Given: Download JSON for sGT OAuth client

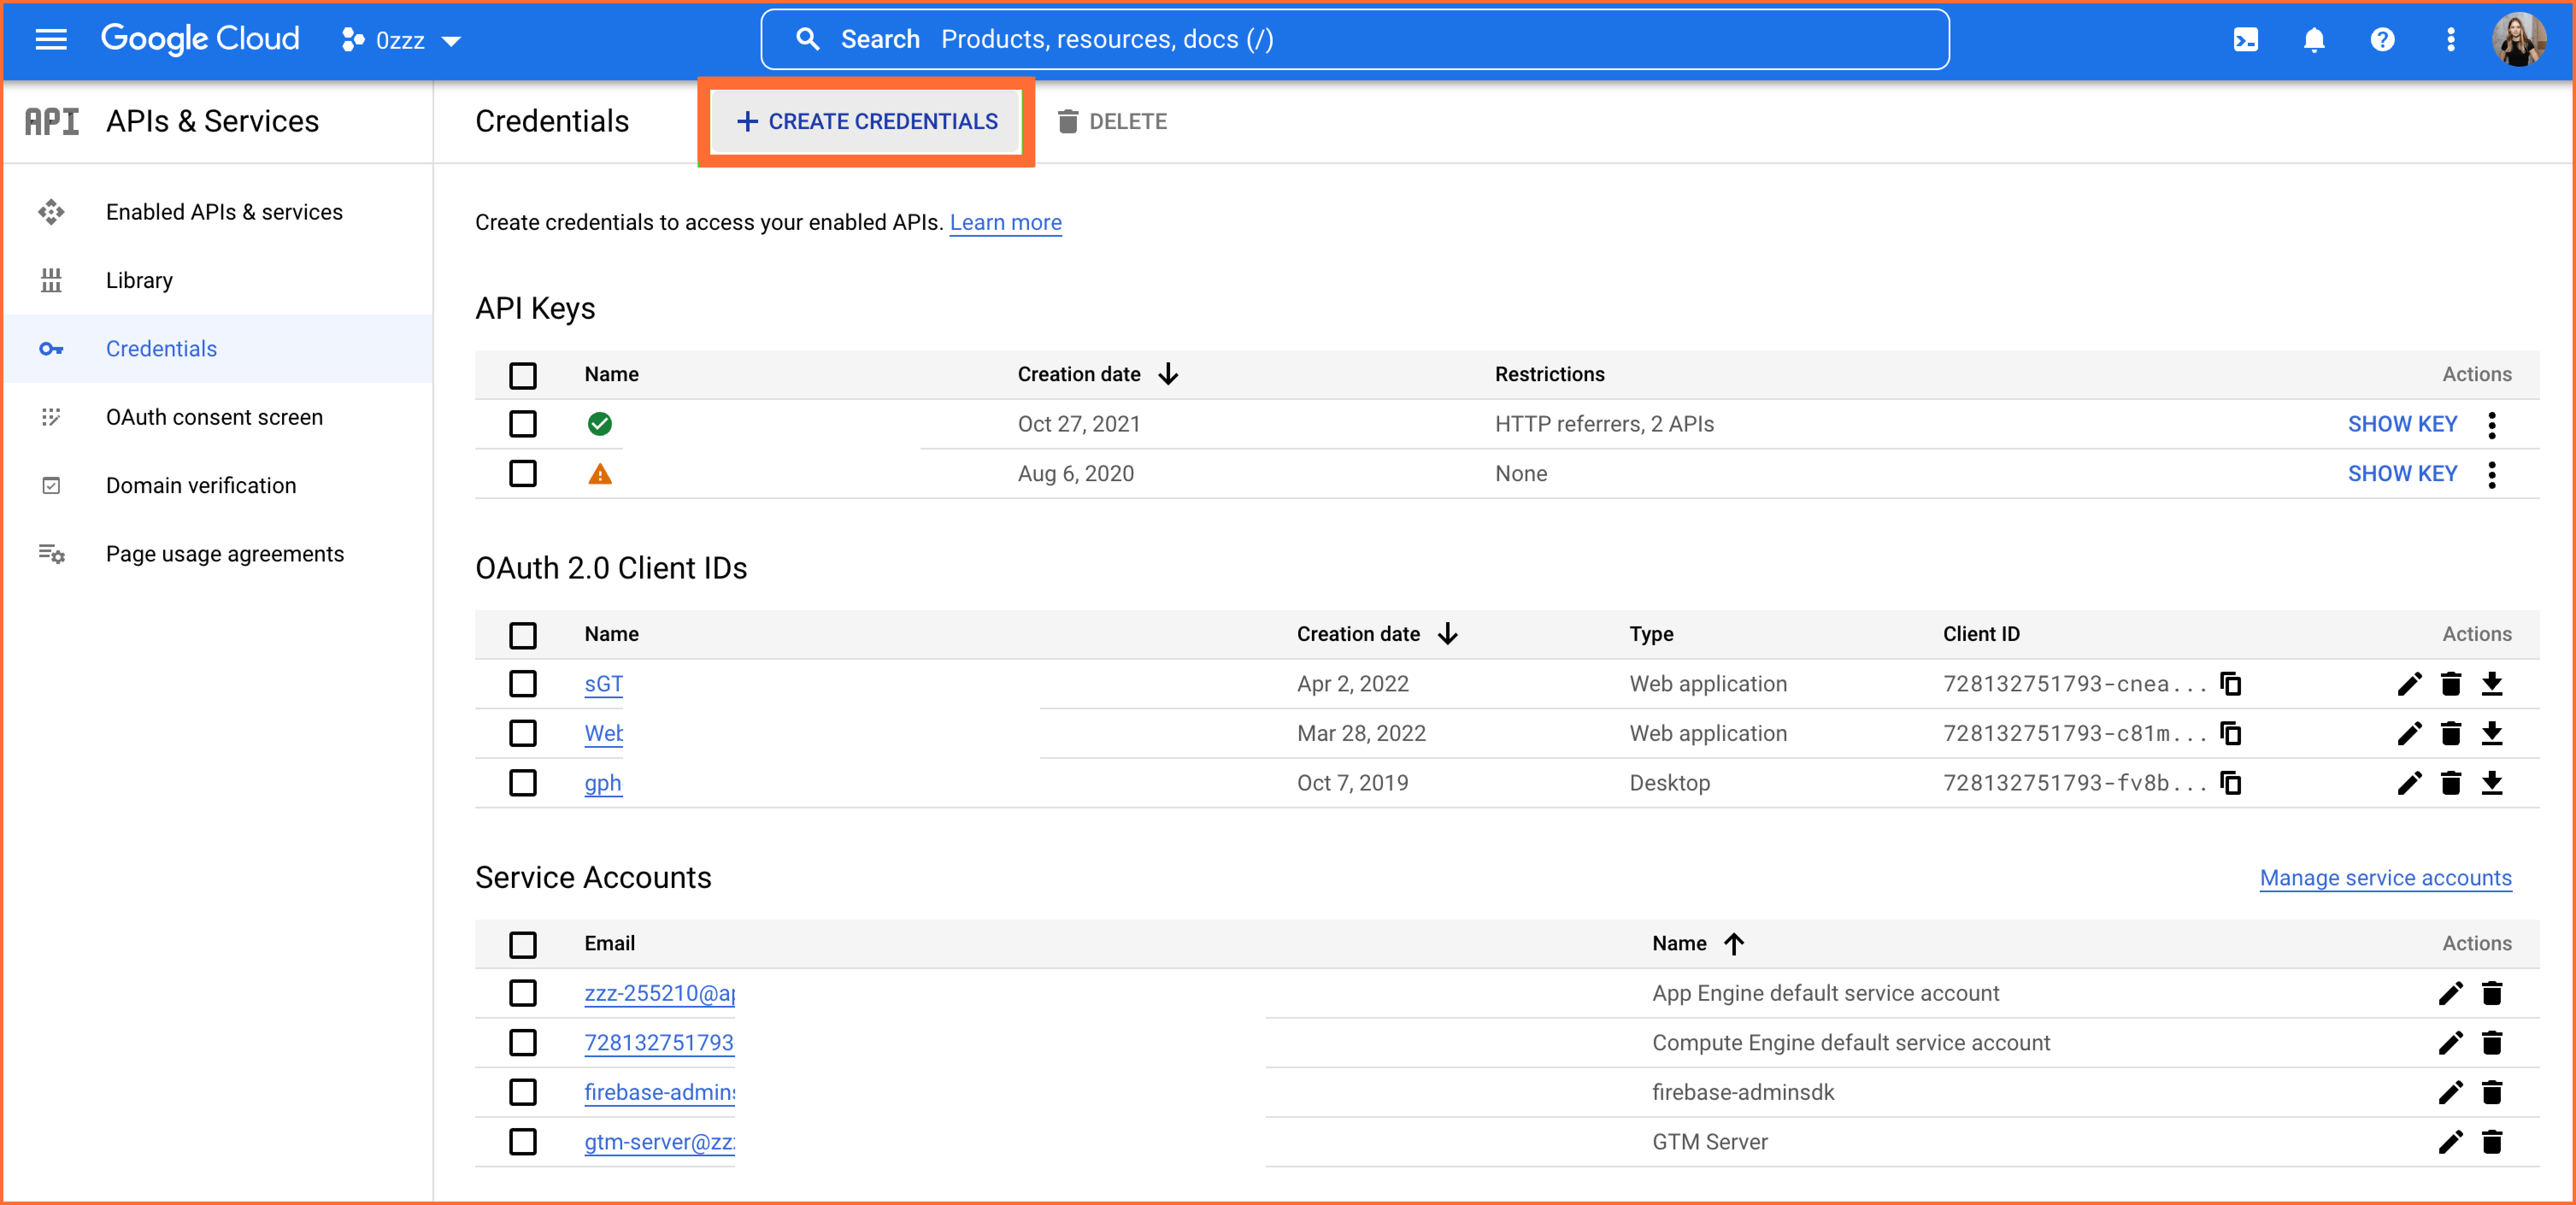Looking at the screenshot, I should pos(2491,684).
